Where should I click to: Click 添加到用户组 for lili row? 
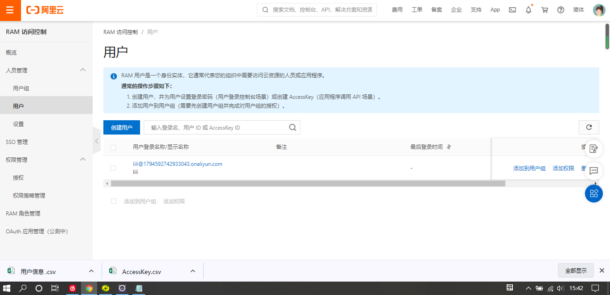coord(529,168)
